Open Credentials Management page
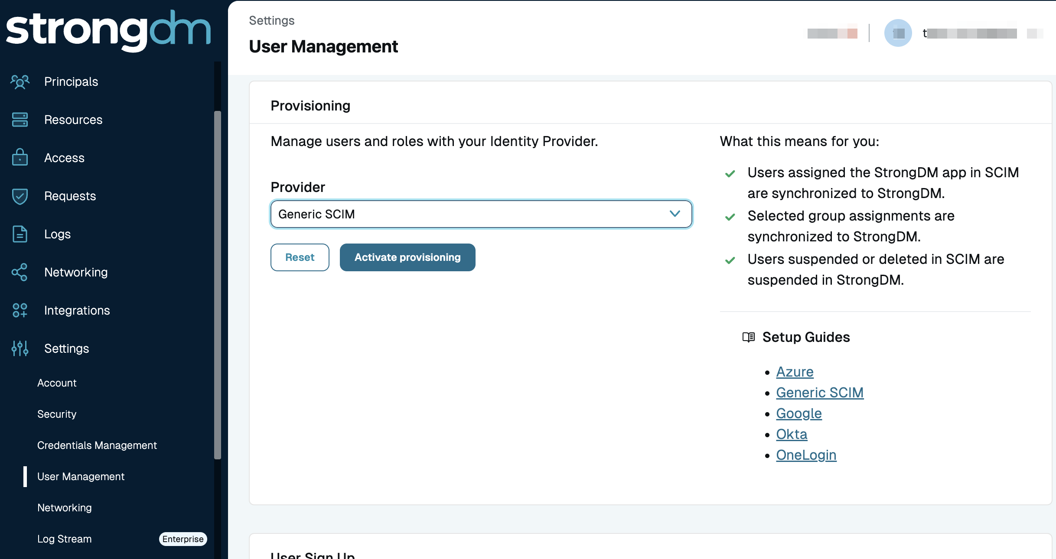1056x559 pixels. click(97, 445)
